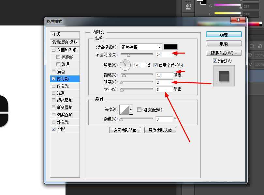
Task: Click the 距离 distance input field
Action: click(x=164, y=75)
